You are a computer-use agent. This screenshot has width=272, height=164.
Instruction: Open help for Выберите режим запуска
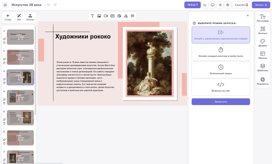(194, 23)
